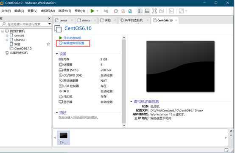Enter full screen mode icon
235x153 pixels.
click(154, 11)
